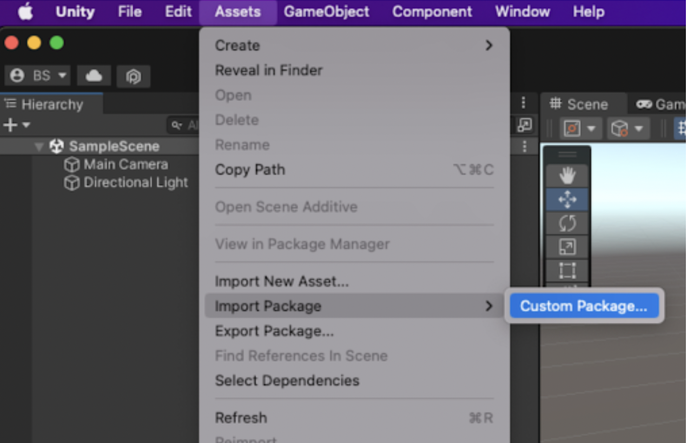Select Main Camera in Hierarchy
The width and height of the screenshot is (687, 443).
click(x=125, y=164)
